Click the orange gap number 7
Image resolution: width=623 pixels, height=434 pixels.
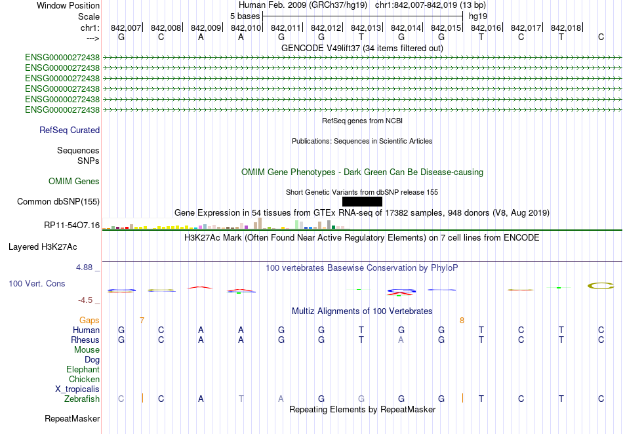142,320
